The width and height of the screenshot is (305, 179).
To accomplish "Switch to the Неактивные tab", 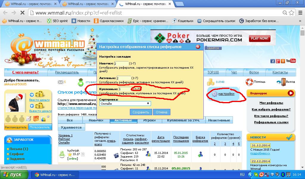I will click(219, 120).
